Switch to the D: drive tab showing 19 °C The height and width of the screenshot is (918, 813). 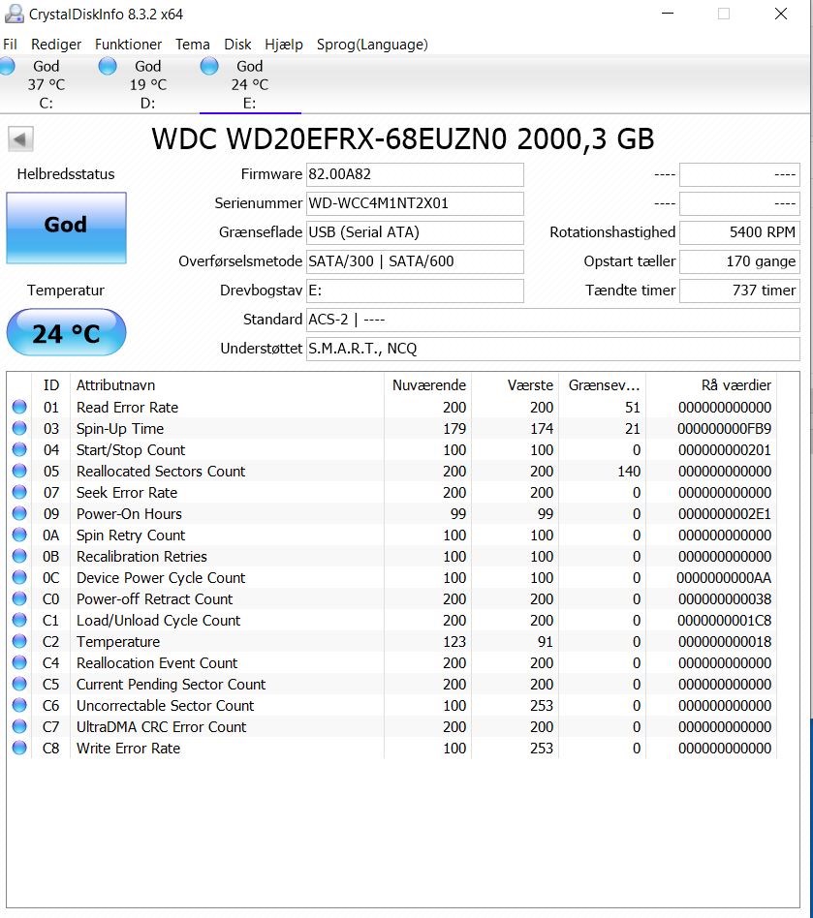(147, 84)
